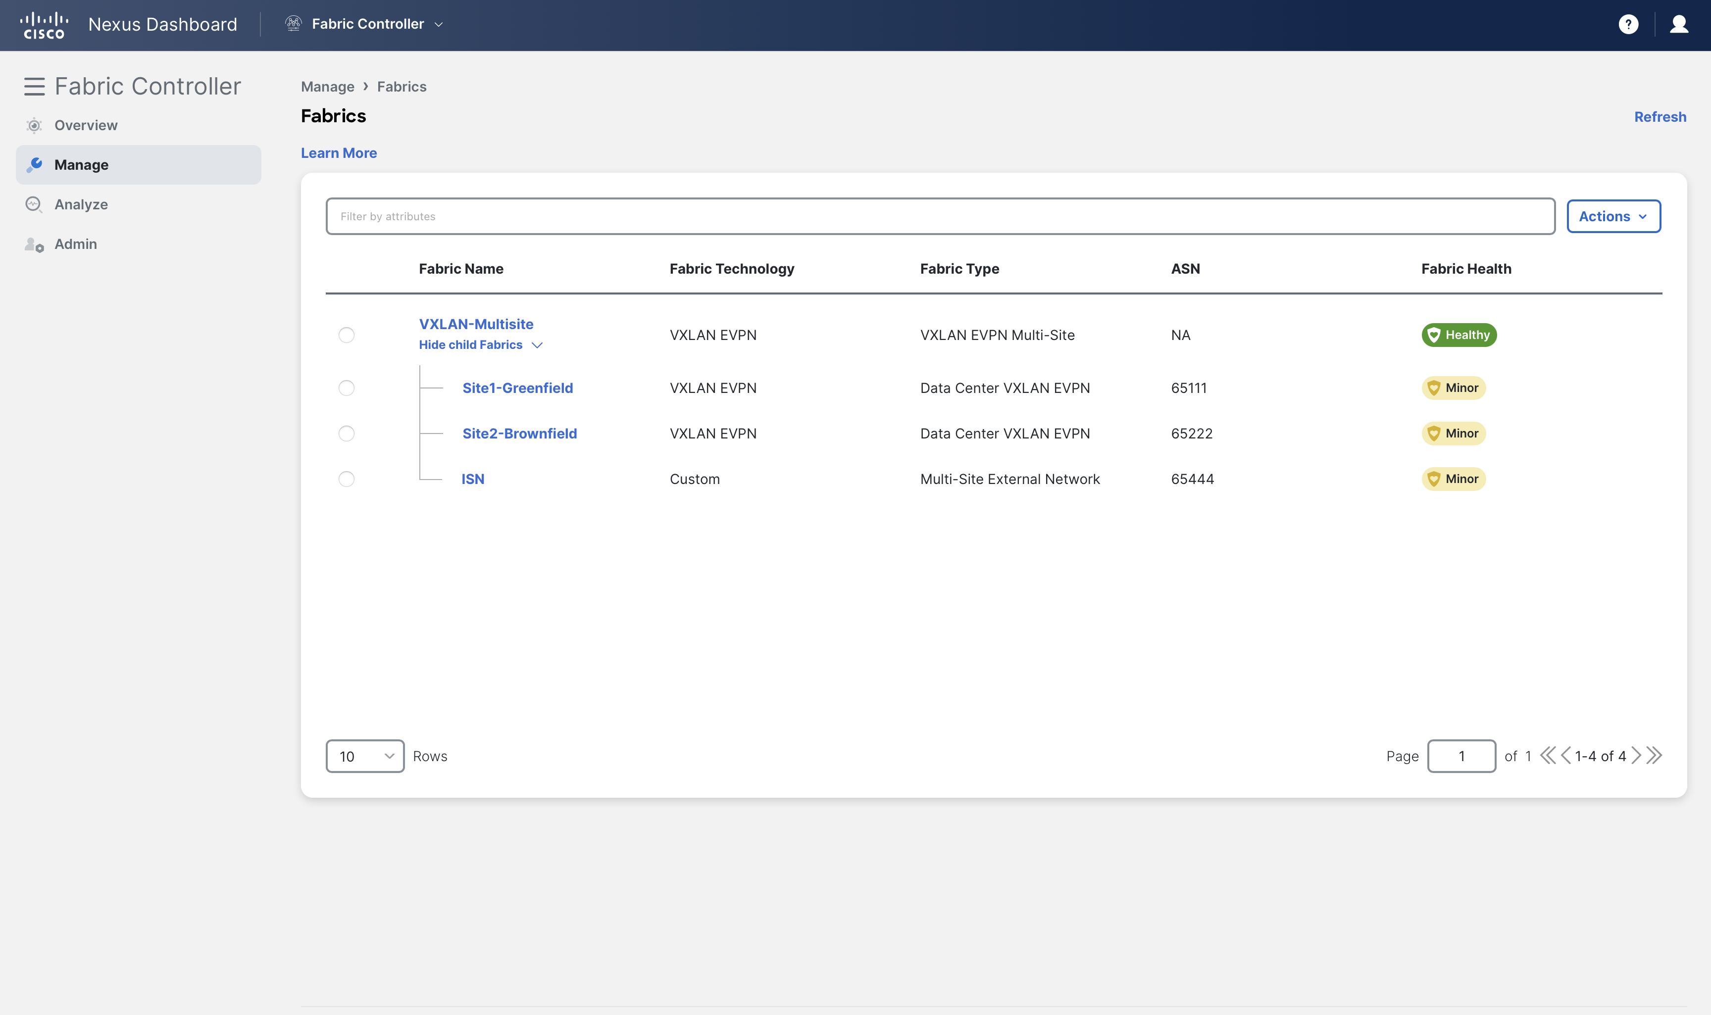Open the Admin menu item
Image resolution: width=1711 pixels, height=1015 pixels.
76,244
